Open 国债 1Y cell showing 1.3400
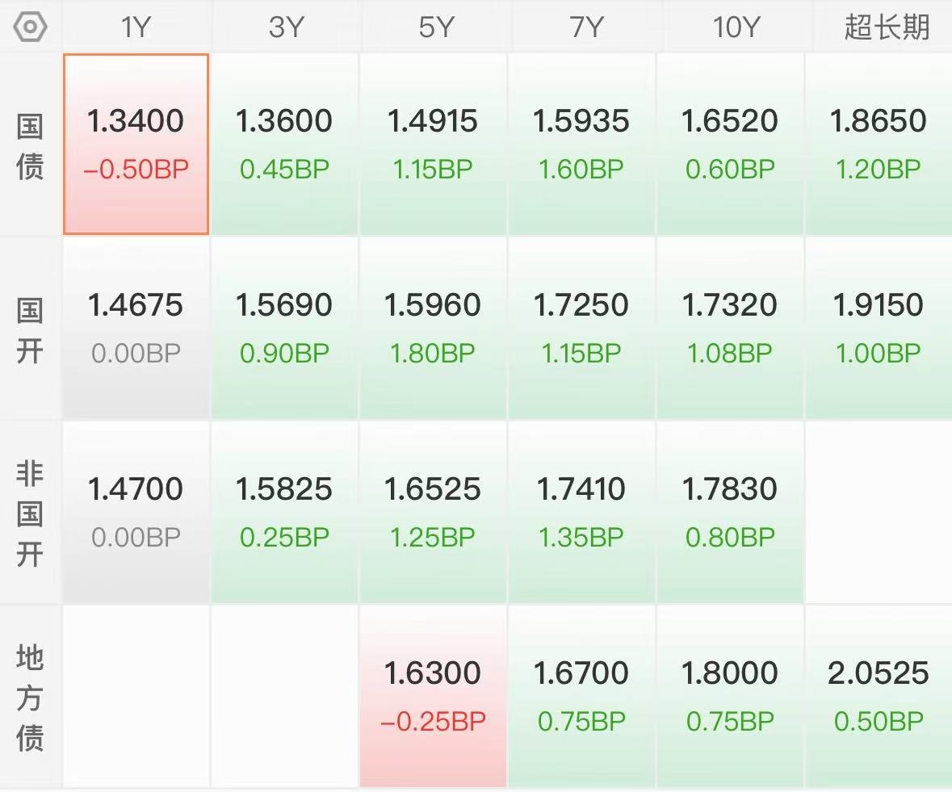This screenshot has width=952, height=792. click(x=136, y=144)
